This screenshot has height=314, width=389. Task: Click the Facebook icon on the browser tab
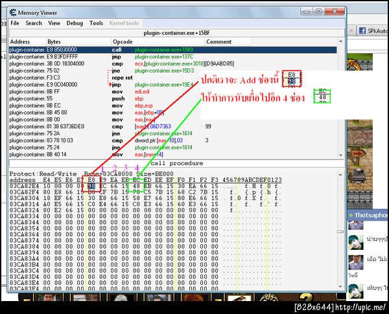pyautogui.click(x=362, y=30)
